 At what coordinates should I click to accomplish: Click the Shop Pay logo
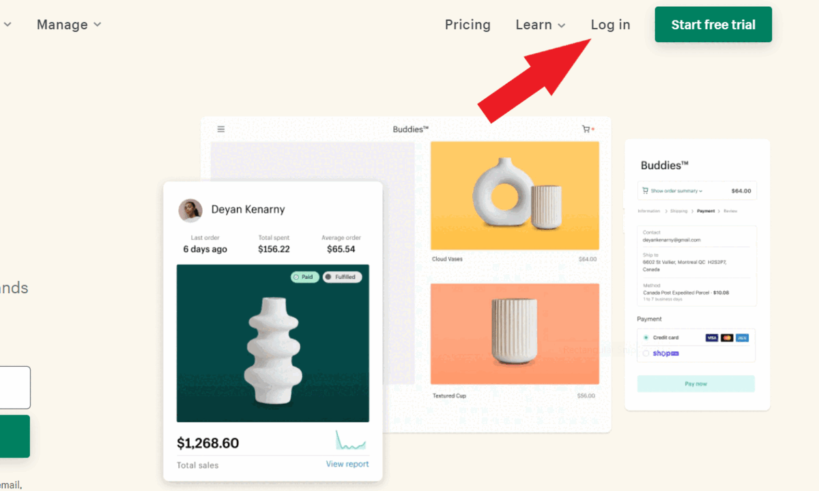click(666, 353)
